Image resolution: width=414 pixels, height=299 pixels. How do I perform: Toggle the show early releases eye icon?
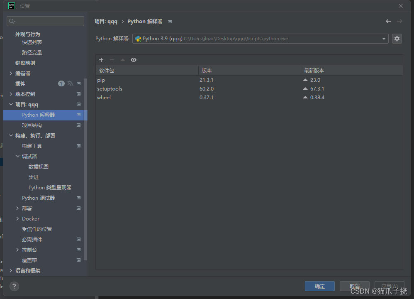pyautogui.click(x=134, y=60)
